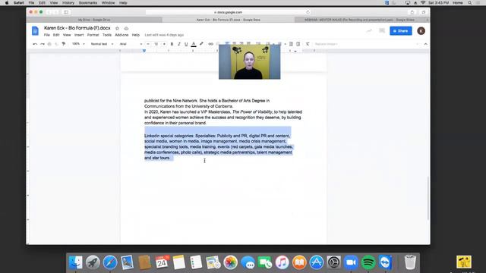
Task: Collapse the menus with the chevron
Action: (425, 44)
